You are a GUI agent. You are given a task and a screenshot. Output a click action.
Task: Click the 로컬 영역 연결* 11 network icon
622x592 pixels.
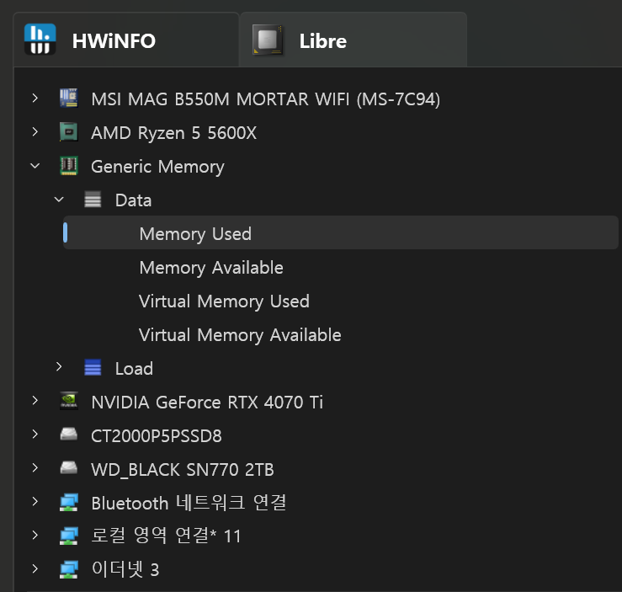pyautogui.click(x=69, y=536)
